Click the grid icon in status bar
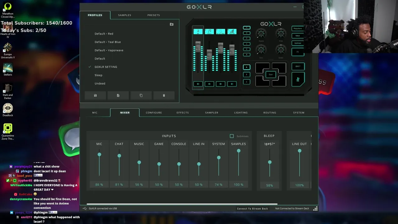The width and height of the screenshot is (398, 224). (315, 208)
